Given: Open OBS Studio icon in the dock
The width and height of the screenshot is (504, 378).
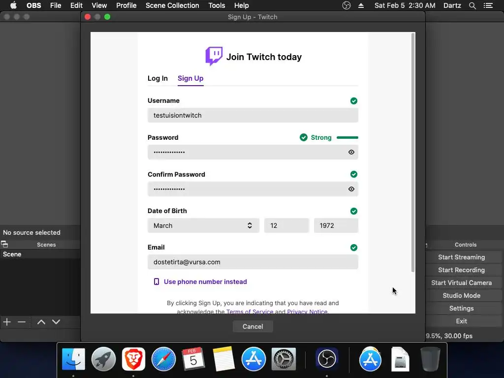Looking at the screenshot, I should 327,359.
